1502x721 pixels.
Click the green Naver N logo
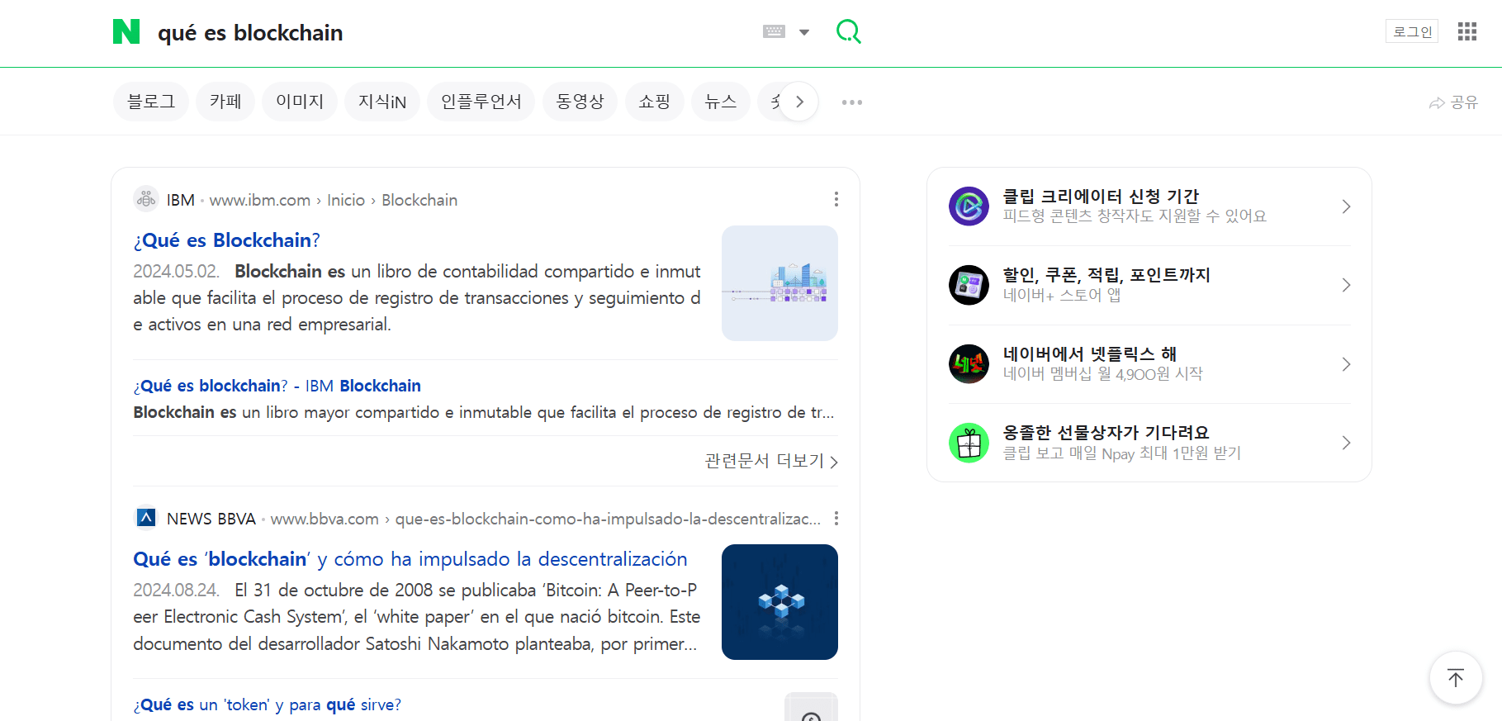click(126, 32)
